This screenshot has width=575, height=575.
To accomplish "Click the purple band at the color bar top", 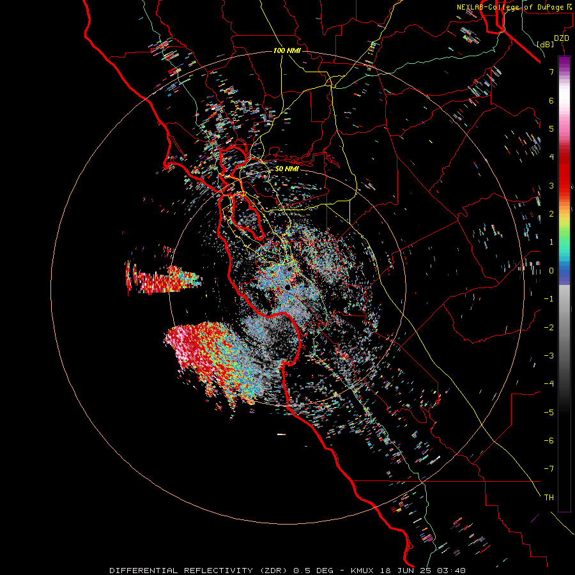I will pos(564,61).
